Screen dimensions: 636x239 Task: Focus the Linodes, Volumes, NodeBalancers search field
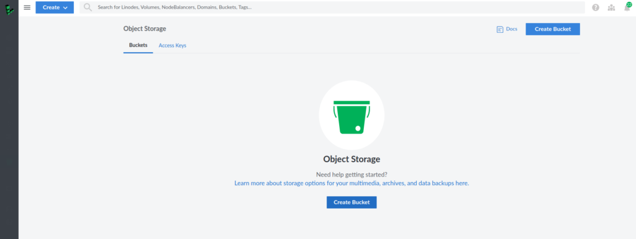point(332,7)
